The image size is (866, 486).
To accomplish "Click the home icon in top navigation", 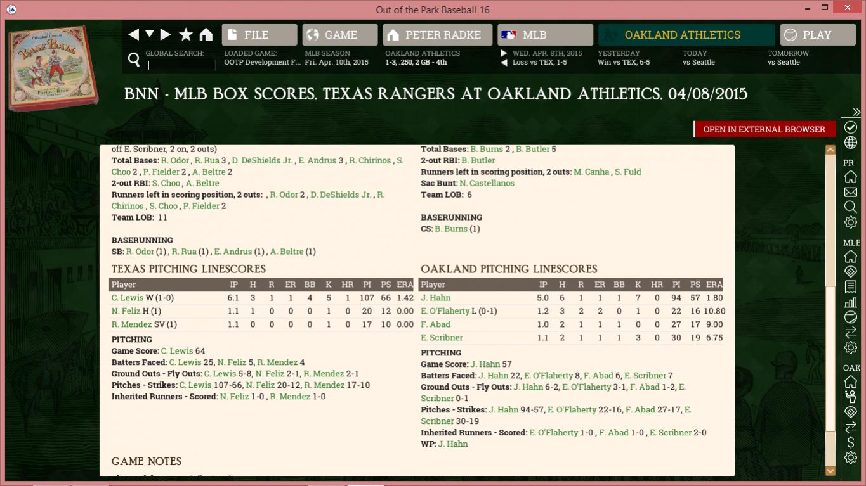I will coord(206,35).
